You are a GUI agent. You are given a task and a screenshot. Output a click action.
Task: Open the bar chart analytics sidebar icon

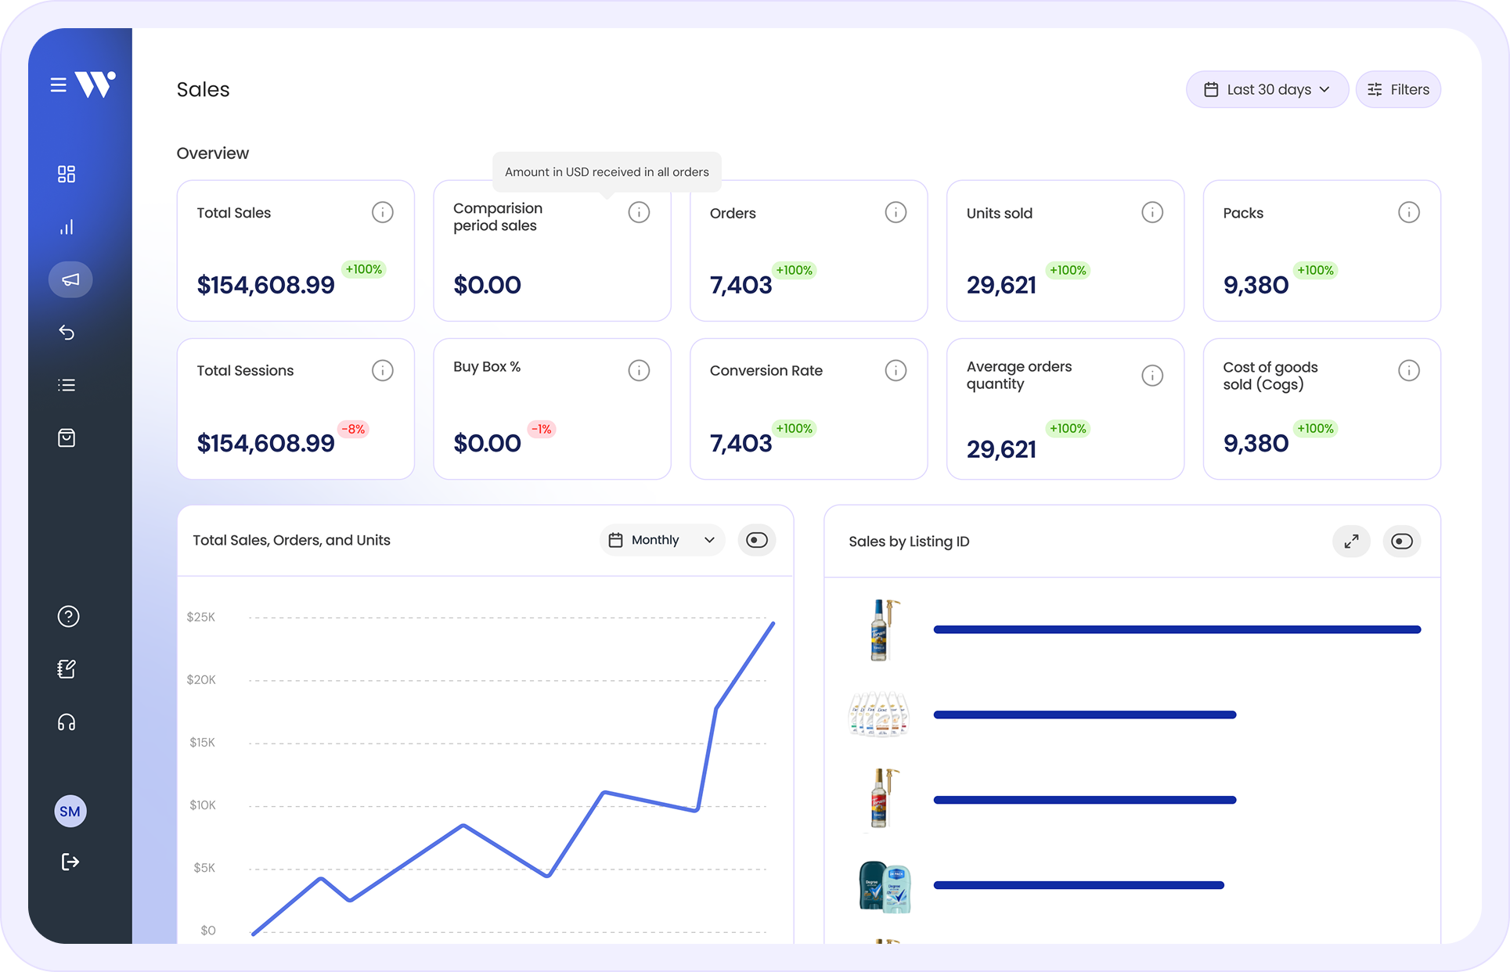(x=67, y=227)
